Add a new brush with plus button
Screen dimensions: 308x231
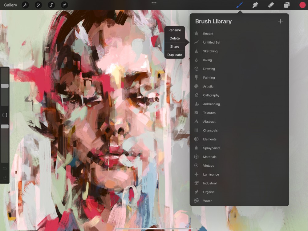pos(280,21)
